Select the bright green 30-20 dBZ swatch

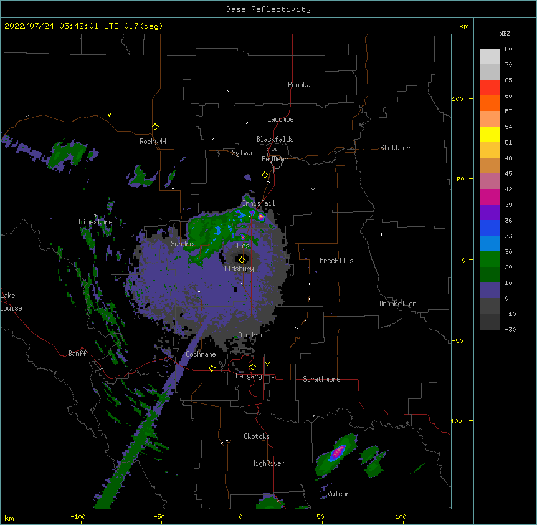pyautogui.click(x=490, y=259)
